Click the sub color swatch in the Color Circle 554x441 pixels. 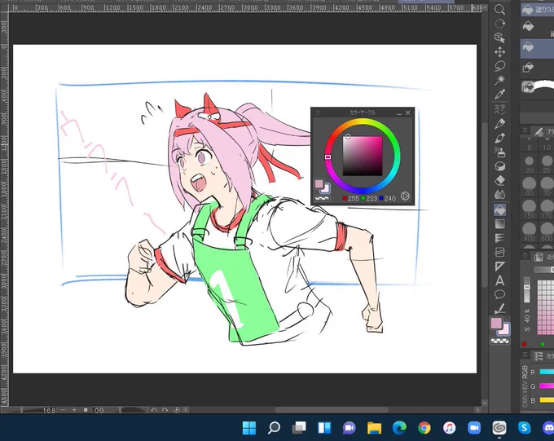327,190
